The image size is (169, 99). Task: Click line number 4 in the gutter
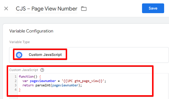pyautogui.click(x=16, y=89)
